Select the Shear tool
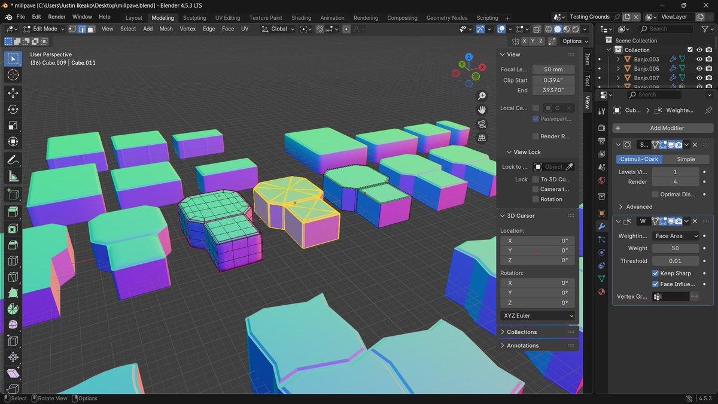The width and height of the screenshot is (718, 404). click(x=13, y=373)
